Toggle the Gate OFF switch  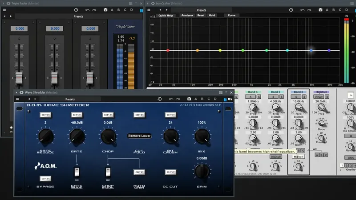click(x=77, y=115)
